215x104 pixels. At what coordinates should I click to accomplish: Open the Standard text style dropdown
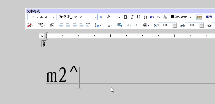tap(54, 17)
